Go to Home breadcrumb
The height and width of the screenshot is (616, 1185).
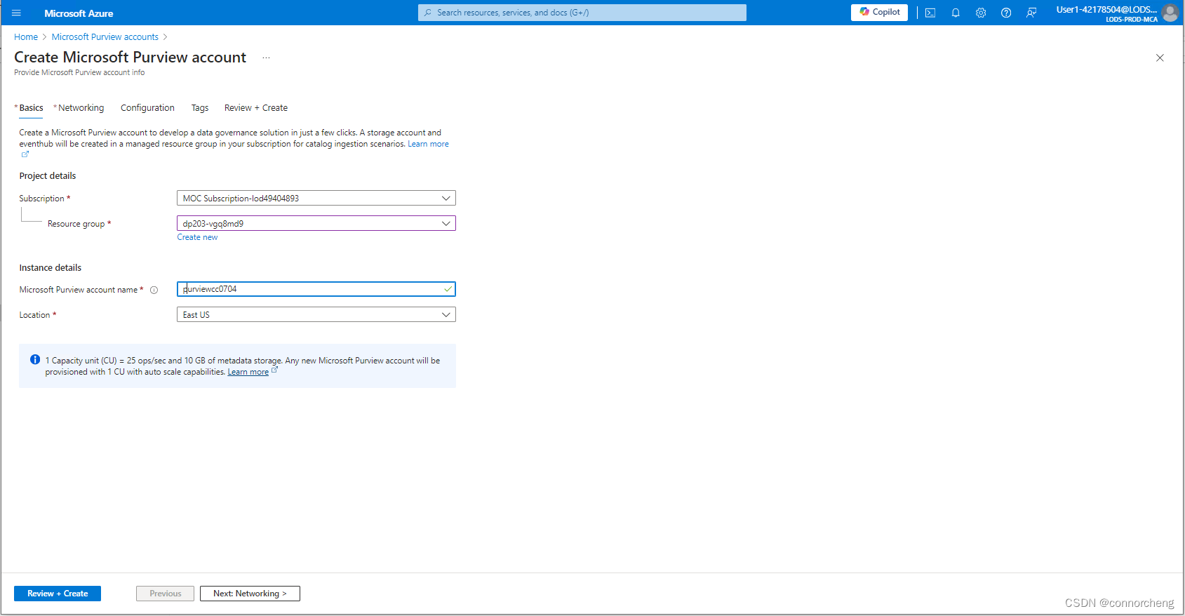point(26,37)
